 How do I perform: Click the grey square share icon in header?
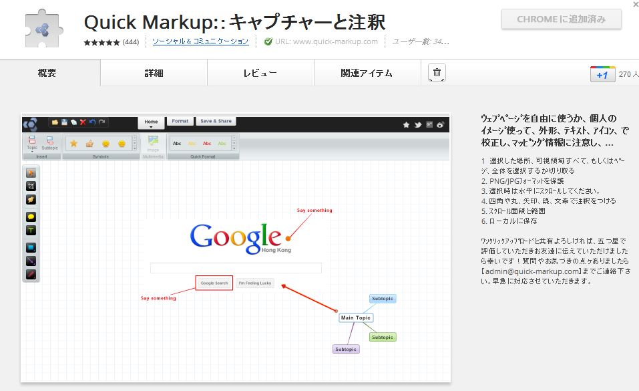click(429, 124)
